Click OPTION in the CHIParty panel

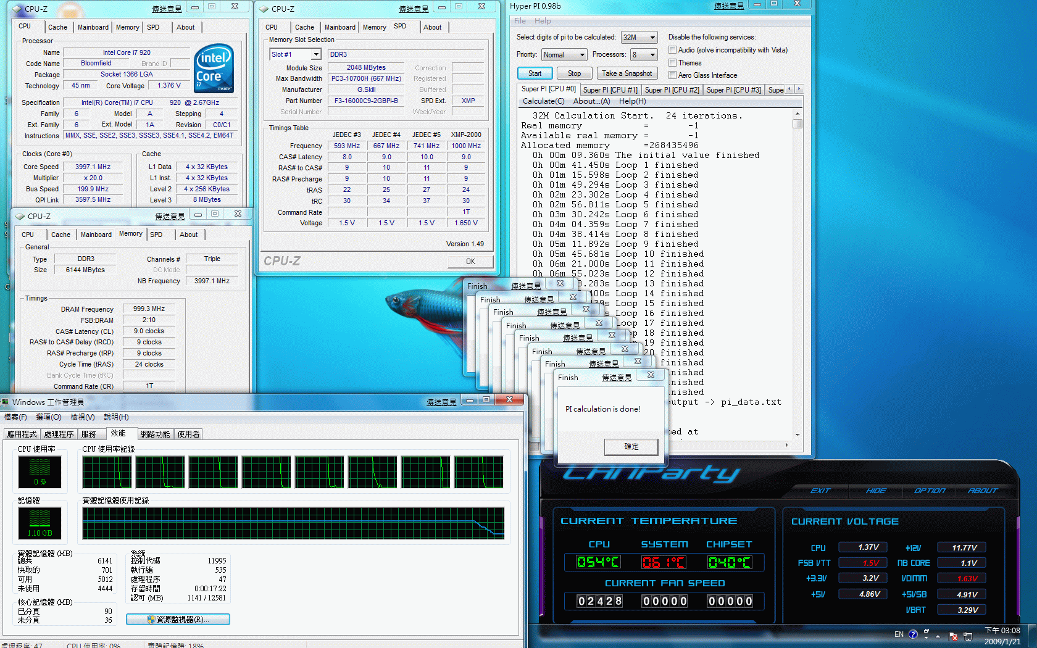click(930, 491)
